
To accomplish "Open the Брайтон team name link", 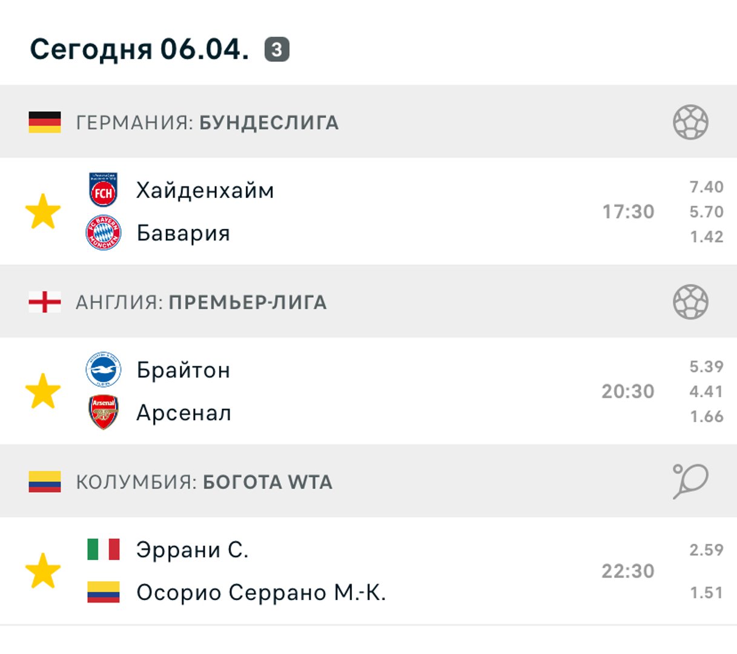I will (183, 370).
